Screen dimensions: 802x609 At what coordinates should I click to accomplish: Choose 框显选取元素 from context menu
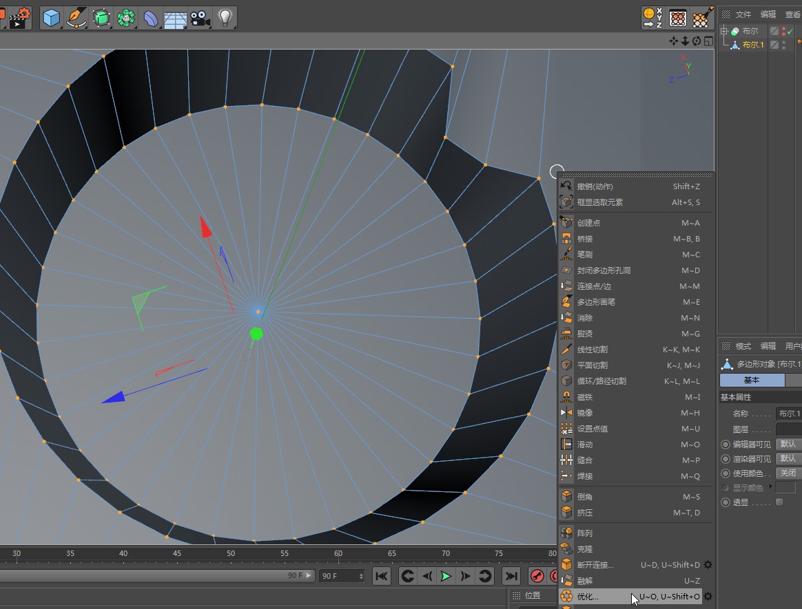click(x=636, y=202)
